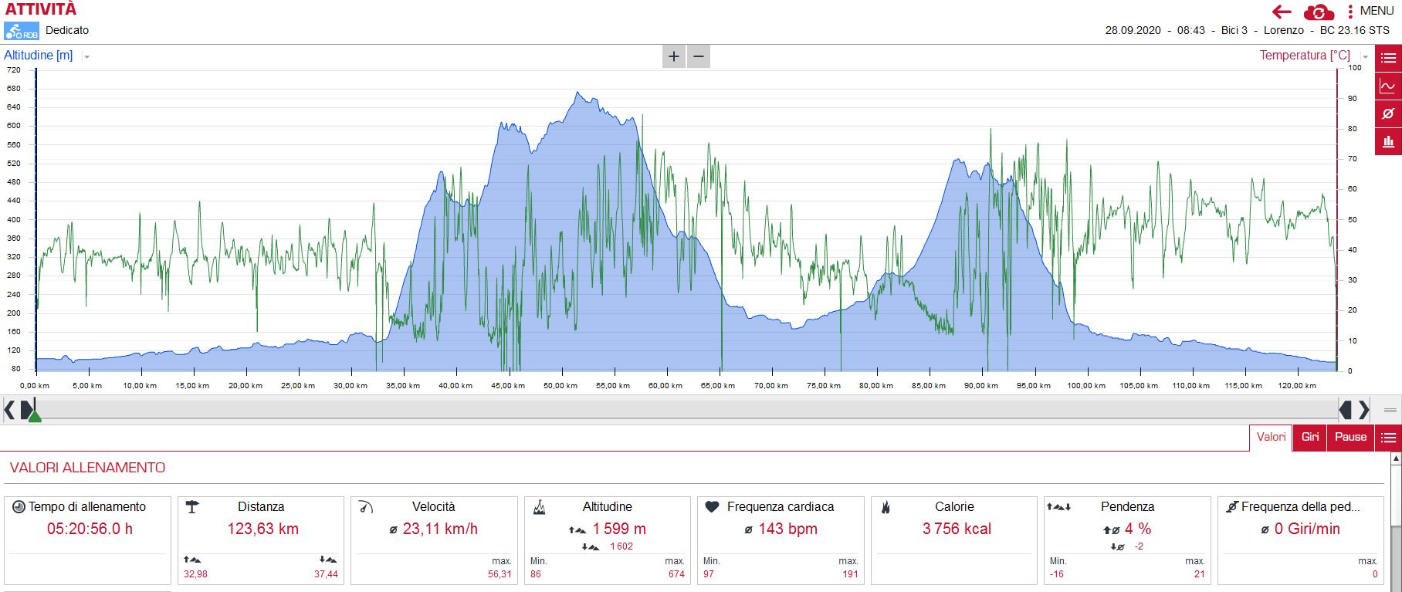
Task: Select average speed 23,11 km/h
Action: (x=440, y=529)
